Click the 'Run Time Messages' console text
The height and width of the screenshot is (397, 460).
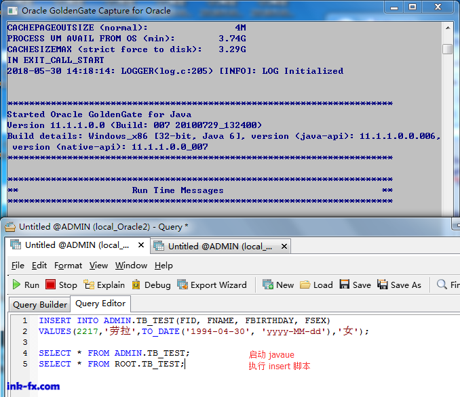[x=178, y=190]
